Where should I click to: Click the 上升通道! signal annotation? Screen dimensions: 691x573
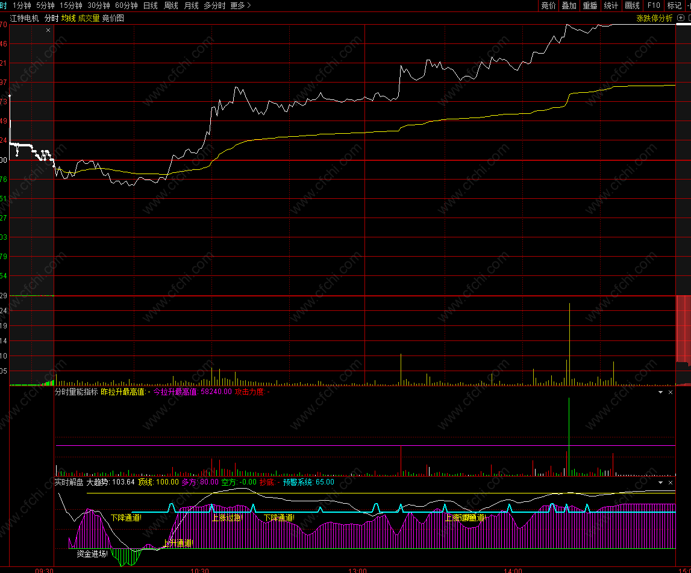point(178,543)
